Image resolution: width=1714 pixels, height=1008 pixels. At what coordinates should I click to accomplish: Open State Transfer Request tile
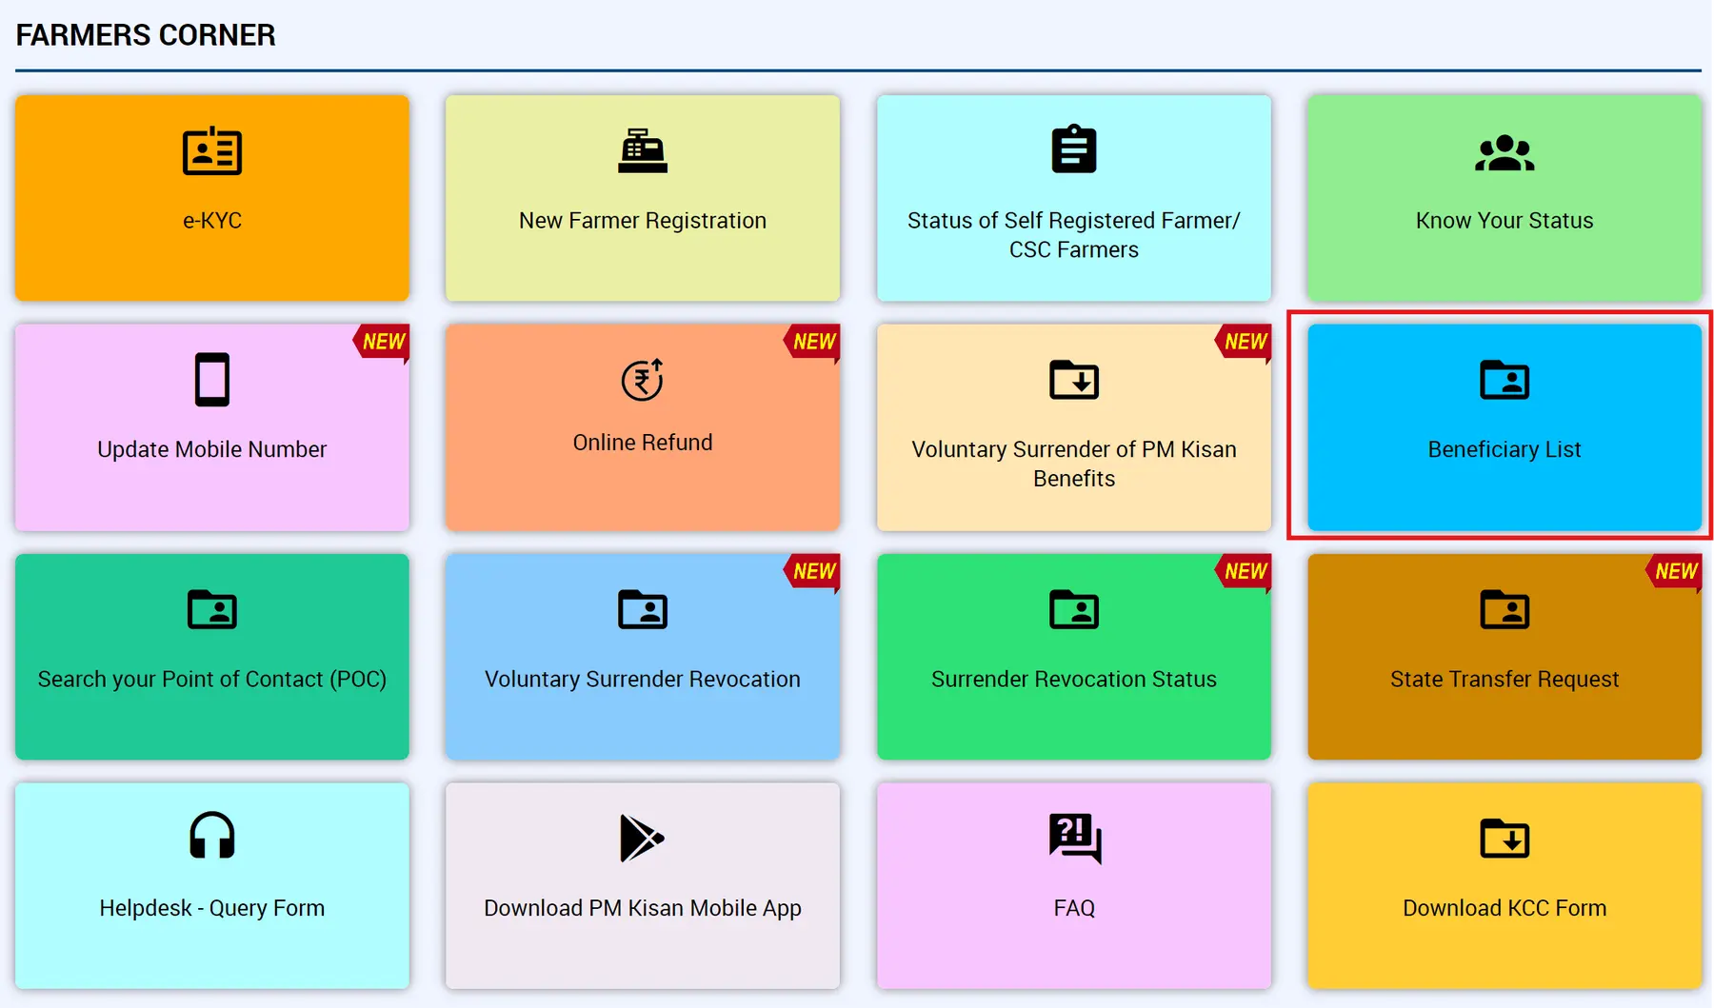pyautogui.click(x=1504, y=657)
